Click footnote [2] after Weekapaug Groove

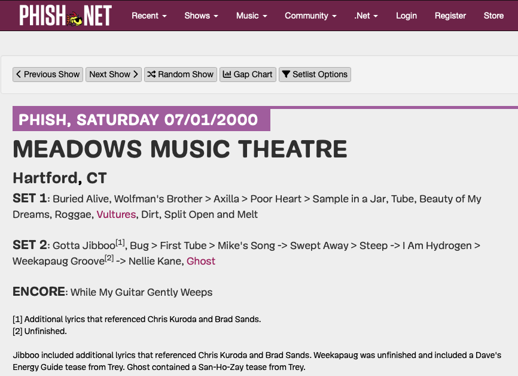[109, 258]
